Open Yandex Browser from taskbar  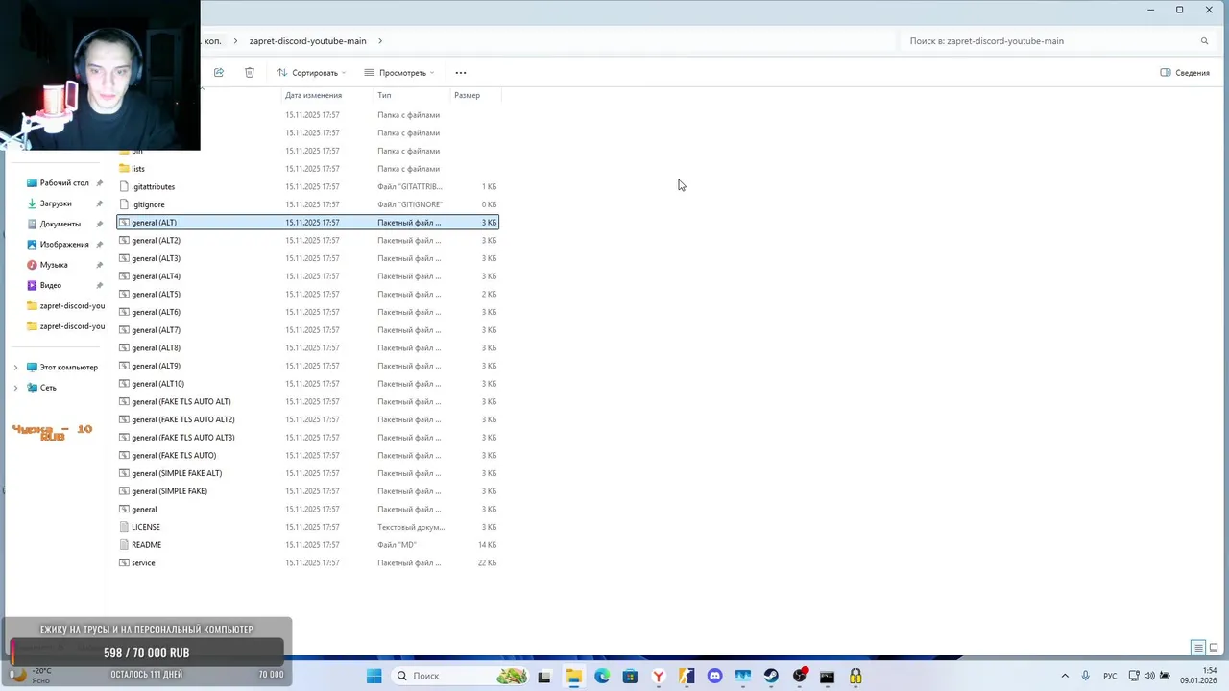[x=659, y=677]
